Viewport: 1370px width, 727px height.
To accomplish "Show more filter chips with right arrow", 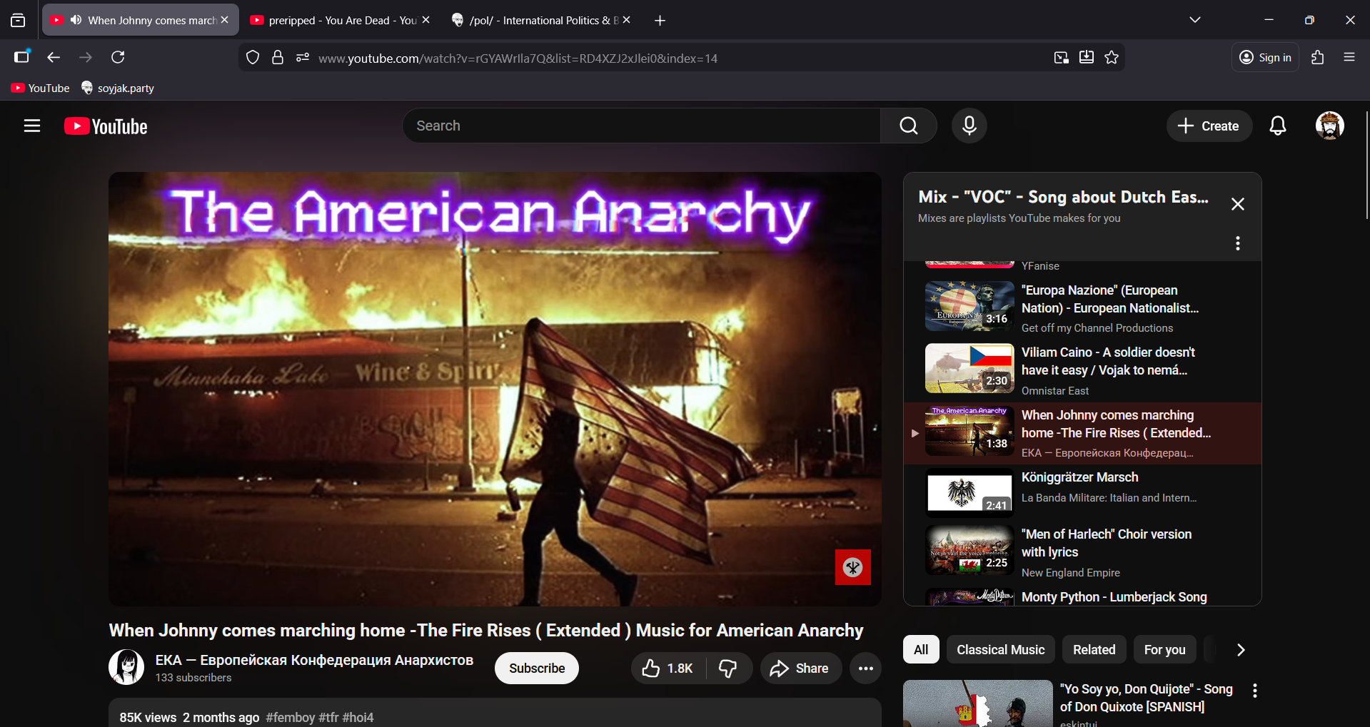I will click(1240, 650).
